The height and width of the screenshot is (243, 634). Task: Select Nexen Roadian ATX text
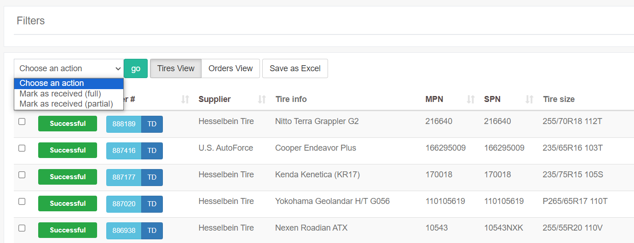311,228
